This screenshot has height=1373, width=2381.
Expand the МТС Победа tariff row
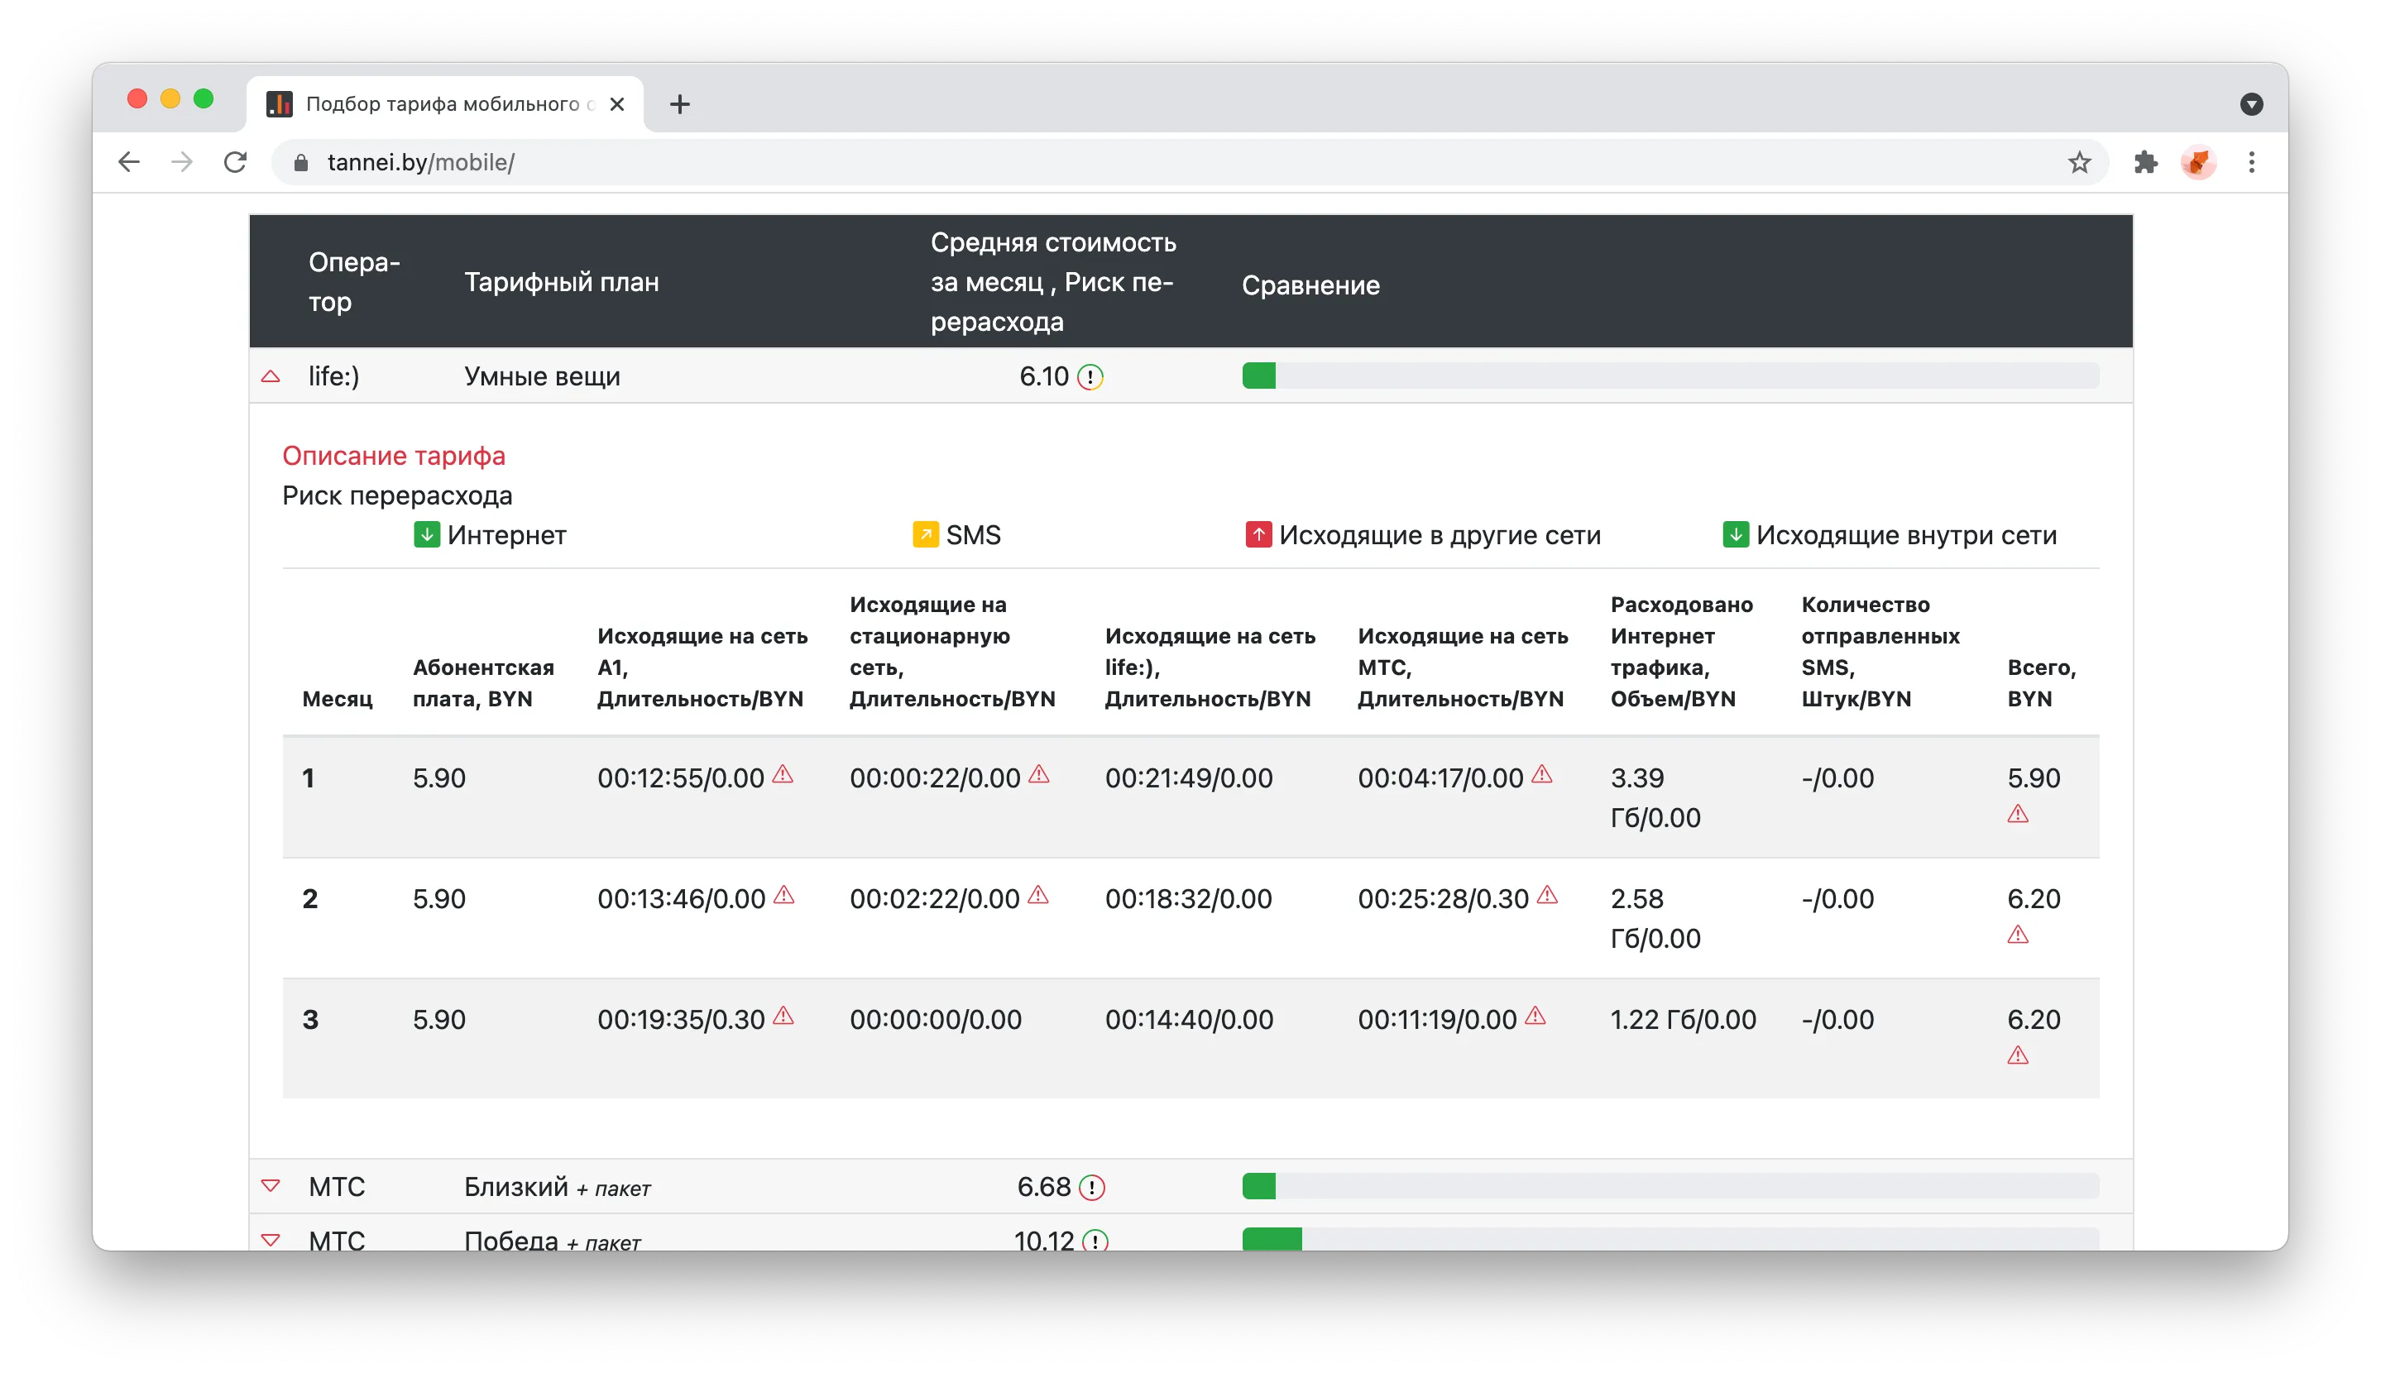pyautogui.click(x=271, y=1239)
